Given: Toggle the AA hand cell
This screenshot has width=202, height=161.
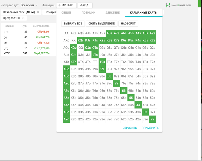Looking at the screenshot, I should (66, 33).
